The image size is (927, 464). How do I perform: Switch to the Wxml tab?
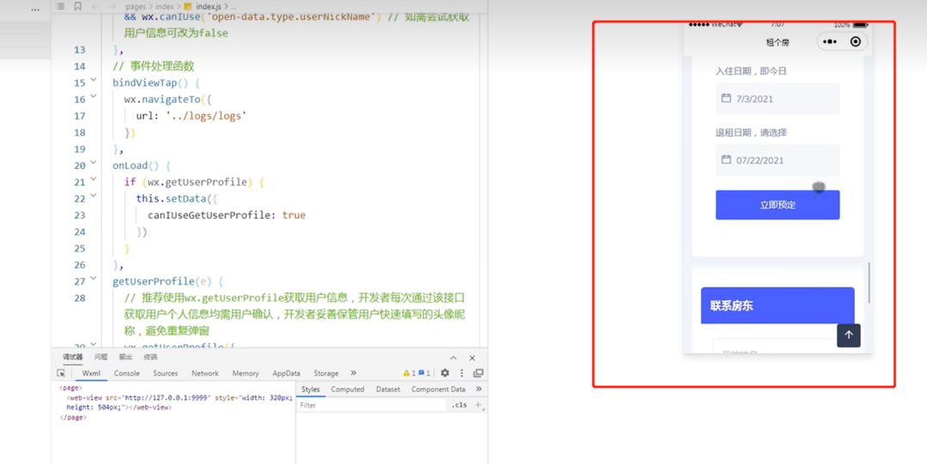point(91,373)
